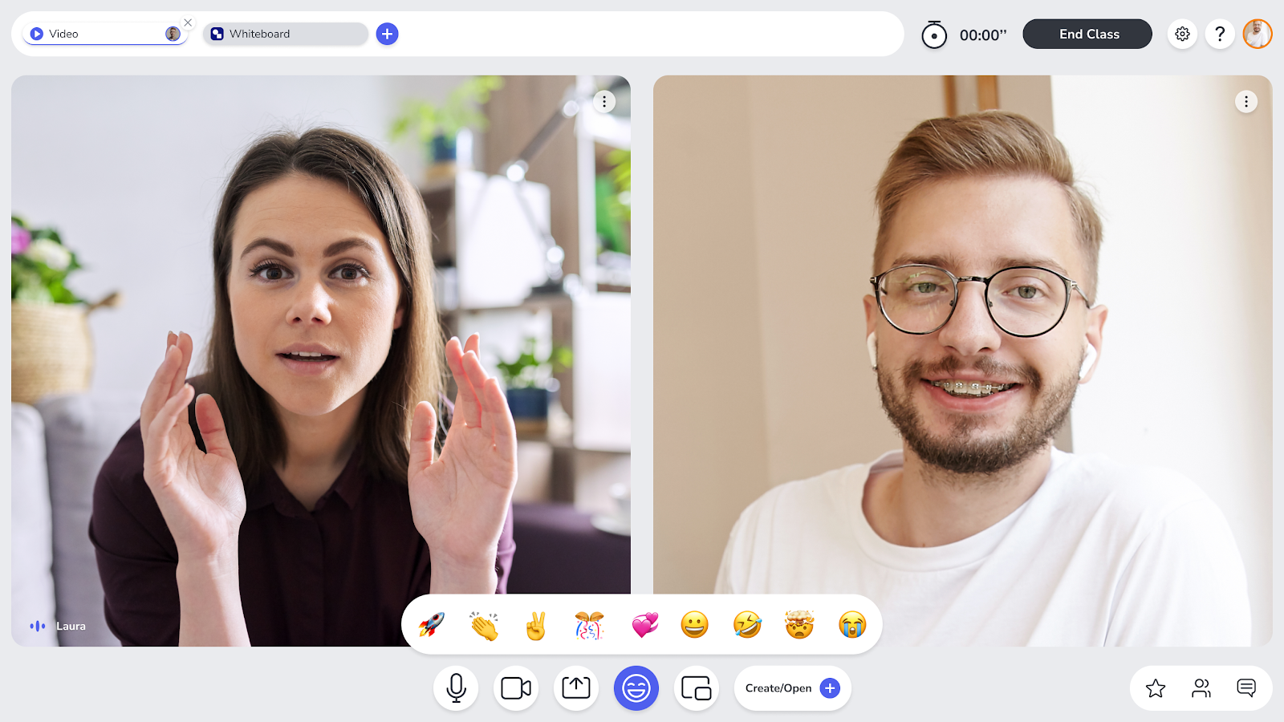The image size is (1284, 722).
Task: End the class session
Action: pos(1087,34)
